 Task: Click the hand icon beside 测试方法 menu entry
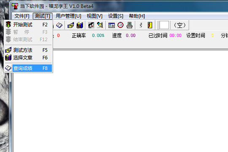[x=8, y=50]
